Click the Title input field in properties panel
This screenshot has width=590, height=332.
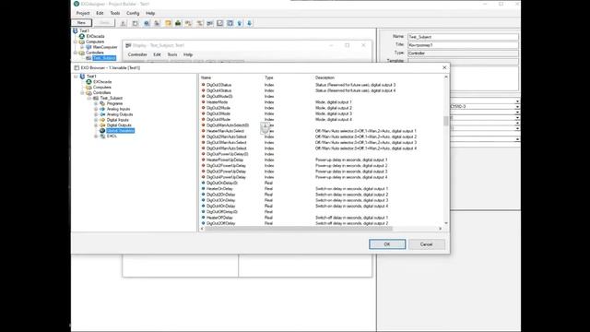(463, 45)
